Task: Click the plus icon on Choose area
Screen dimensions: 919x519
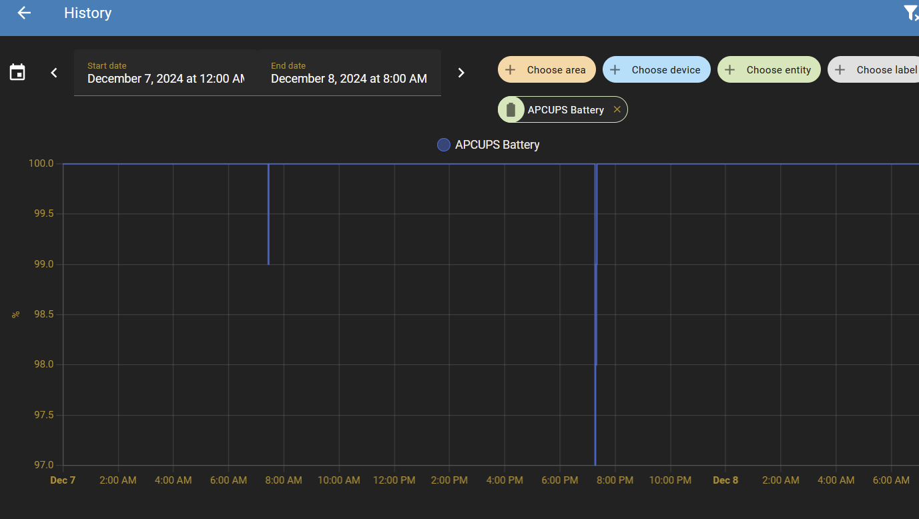Action: coord(511,69)
